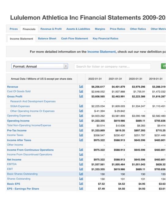Open chart icon for Shares Outstanding row
This screenshot has height=214, width=166.
click(x=81, y=179)
